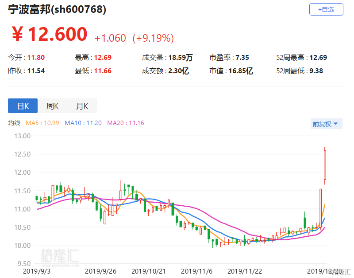Click the percent change (+9.19%)
The height and width of the screenshot is (278, 354).
(x=153, y=38)
